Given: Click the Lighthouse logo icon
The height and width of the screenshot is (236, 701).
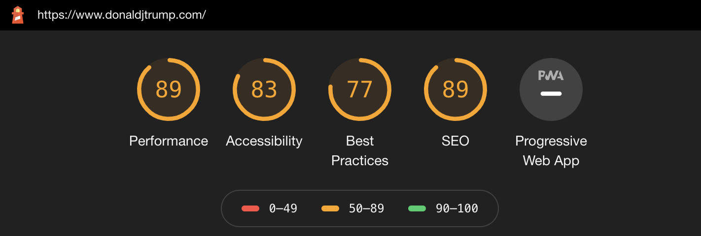Looking at the screenshot, I should point(18,15).
